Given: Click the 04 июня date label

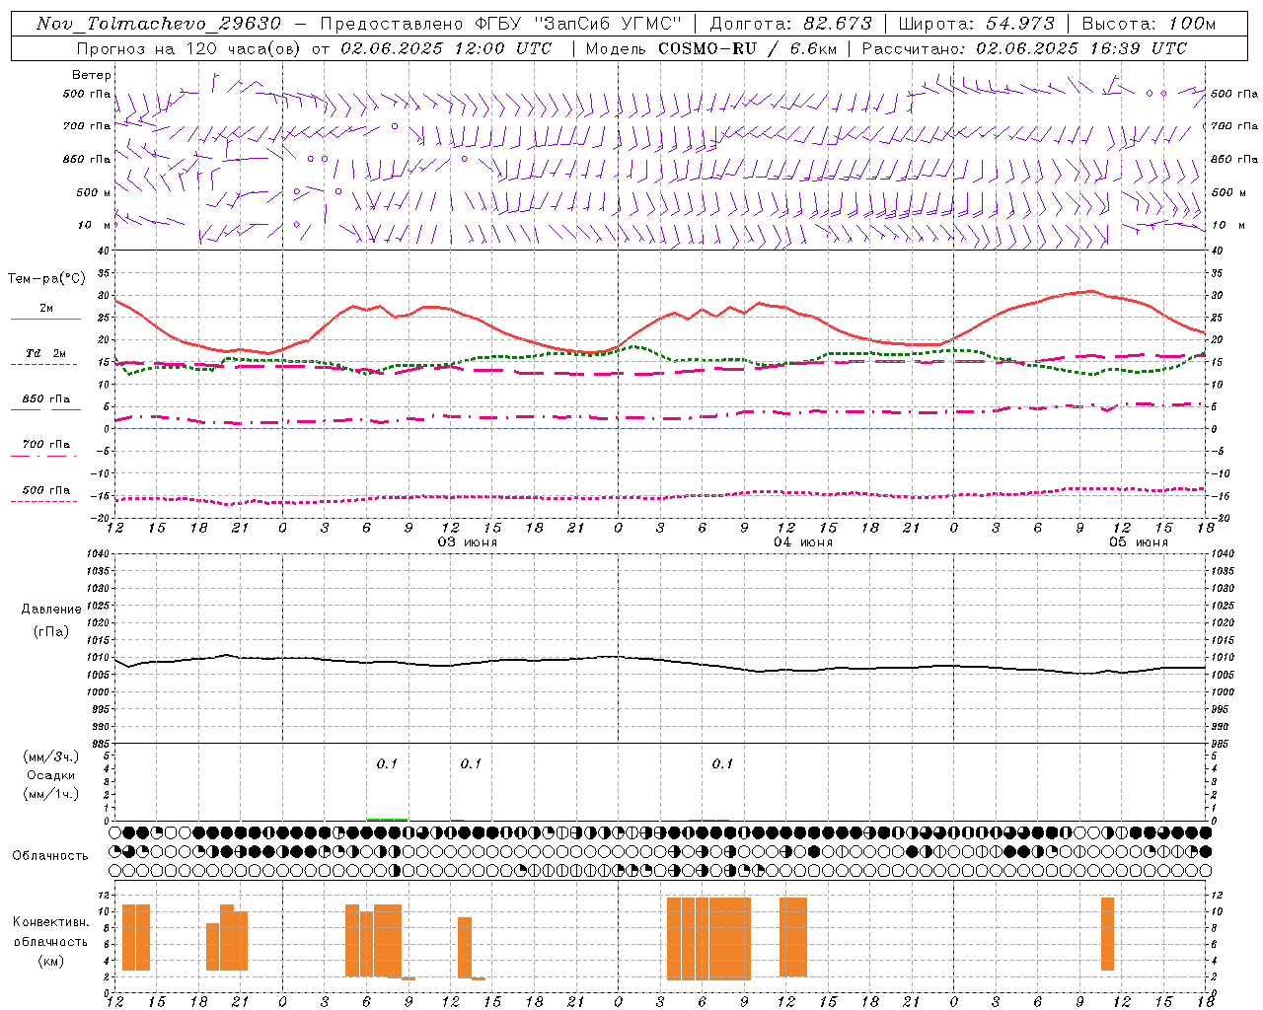Looking at the screenshot, I should 803,542.
